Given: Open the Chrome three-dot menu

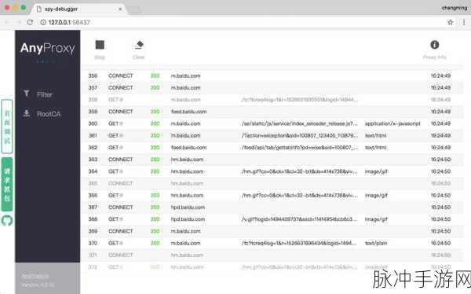Looking at the screenshot, I should [x=464, y=22].
